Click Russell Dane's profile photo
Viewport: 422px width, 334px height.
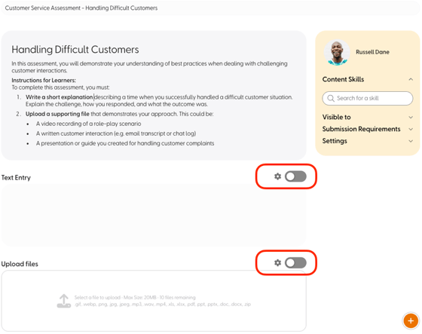(337, 53)
